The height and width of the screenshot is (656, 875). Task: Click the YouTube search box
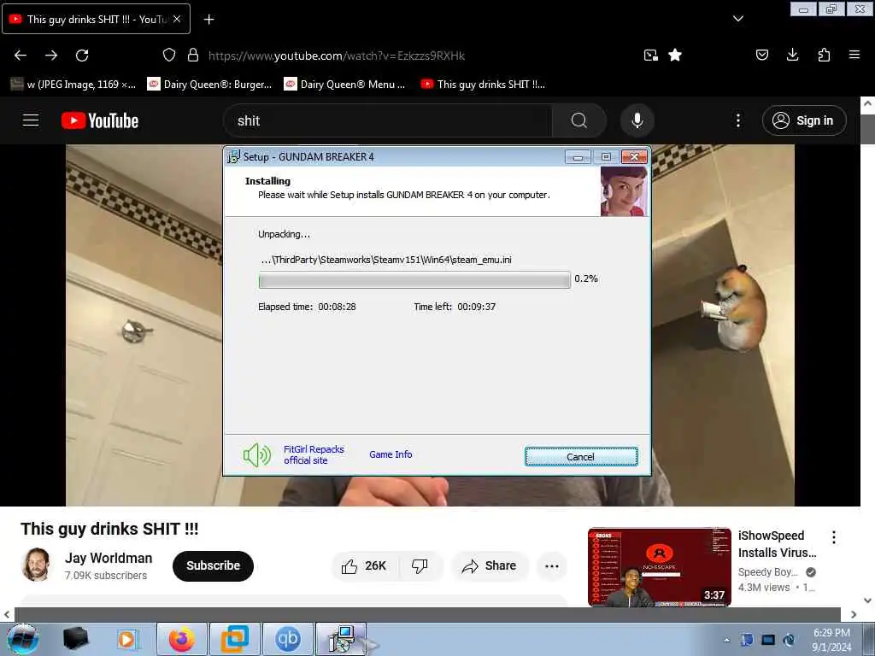(x=388, y=120)
